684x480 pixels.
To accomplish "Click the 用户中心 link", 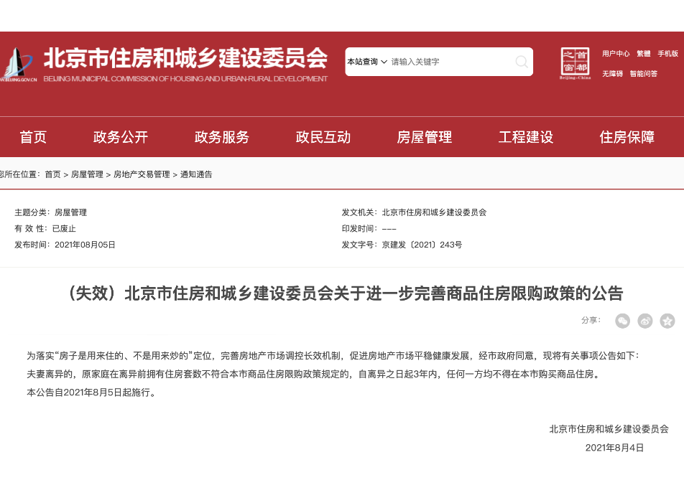I will [616, 54].
